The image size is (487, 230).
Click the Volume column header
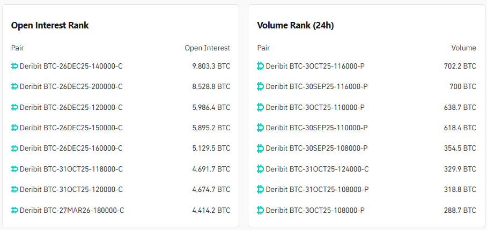click(464, 48)
